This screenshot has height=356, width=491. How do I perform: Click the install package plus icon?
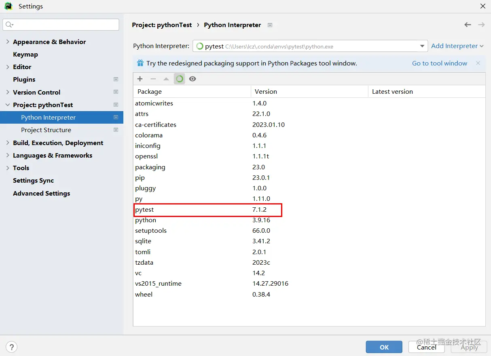140,79
